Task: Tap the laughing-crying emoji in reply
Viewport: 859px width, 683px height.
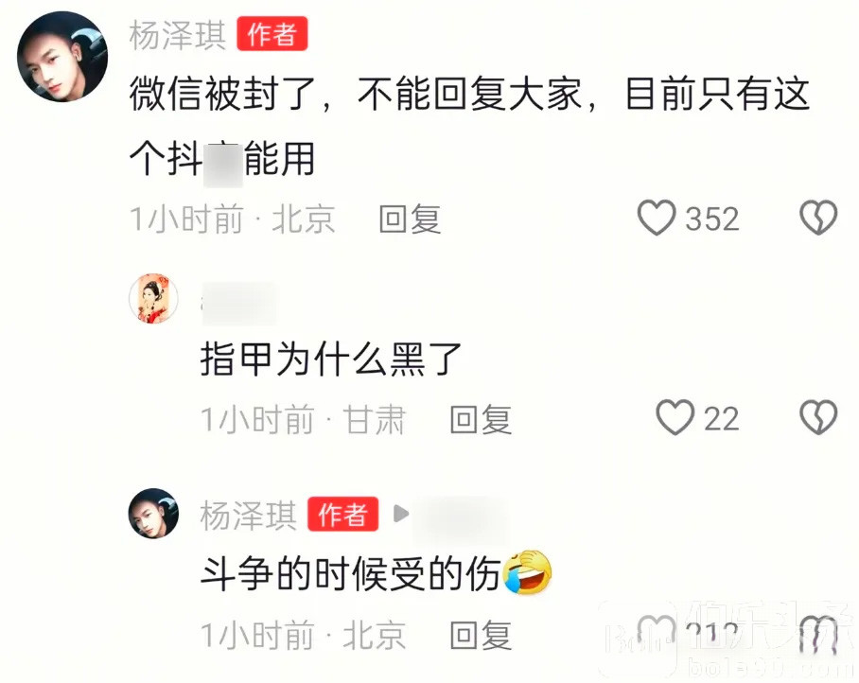Action: tap(527, 572)
